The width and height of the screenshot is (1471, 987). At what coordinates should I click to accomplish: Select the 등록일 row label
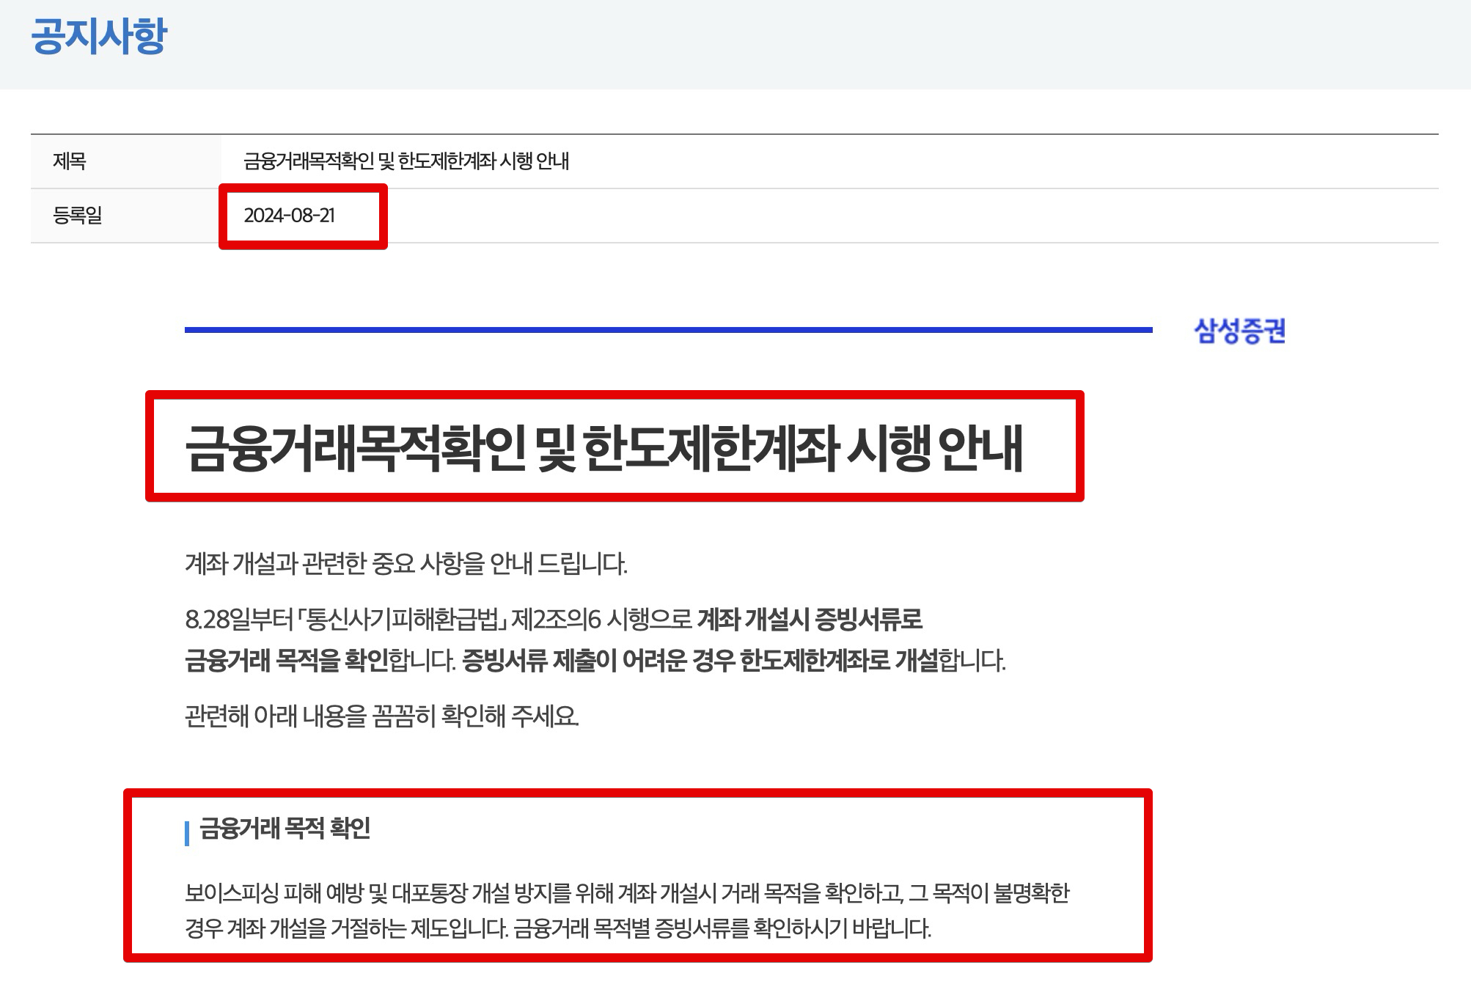pyautogui.click(x=77, y=216)
